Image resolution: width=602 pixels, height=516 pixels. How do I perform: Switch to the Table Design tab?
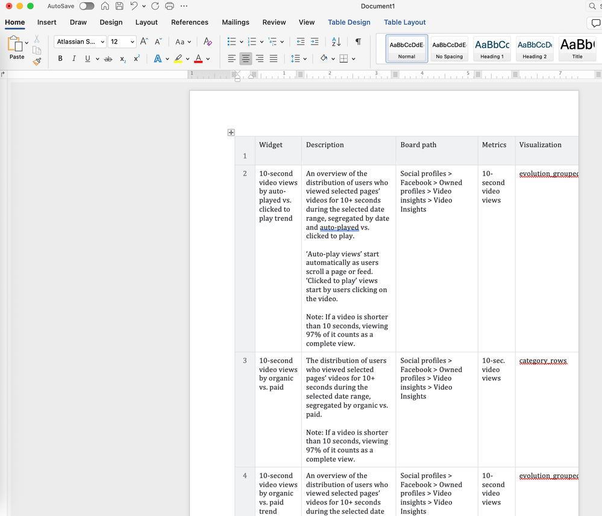click(x=349, y=22)
